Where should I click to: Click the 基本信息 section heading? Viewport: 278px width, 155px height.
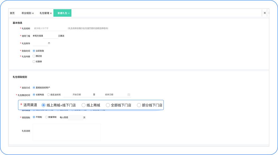pyautogui.click(x=17, y=23)
